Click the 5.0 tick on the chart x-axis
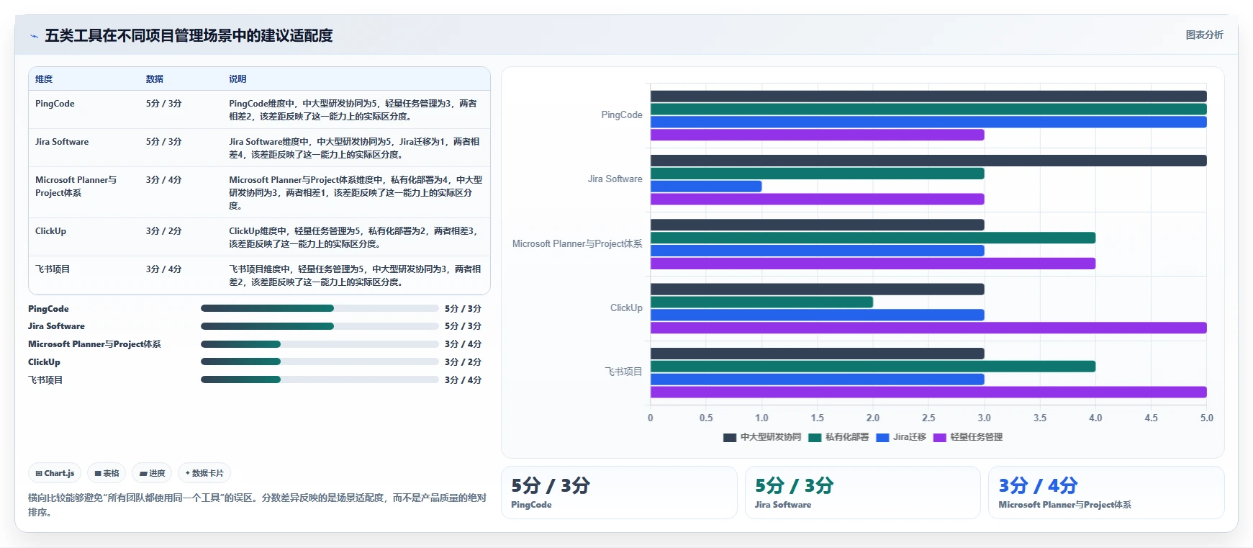The width and height of the screenshot is (1253, 548). click(1206, 418)
